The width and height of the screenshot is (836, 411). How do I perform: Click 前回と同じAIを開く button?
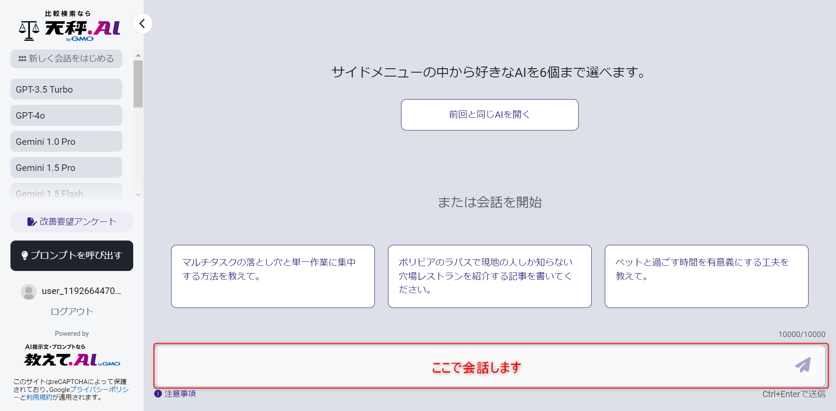(489, 115)
